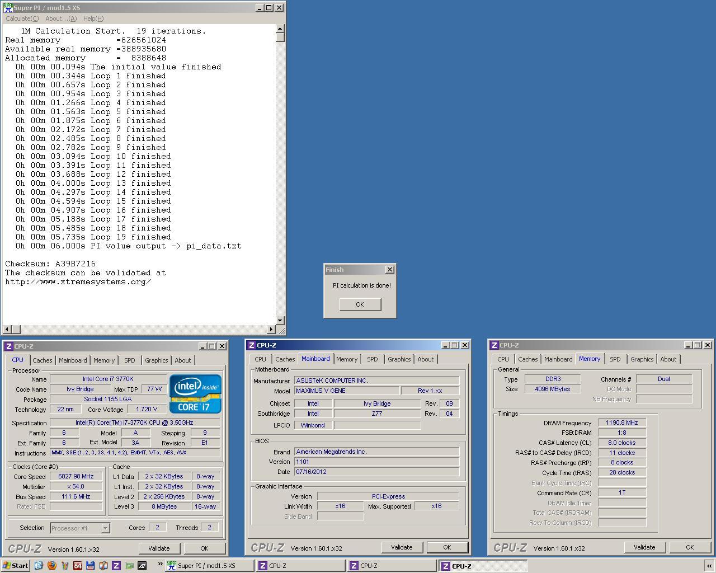Screen dimensions: 716x573
Task: Open the About menu in Super PI
Action: click(61, 18)
